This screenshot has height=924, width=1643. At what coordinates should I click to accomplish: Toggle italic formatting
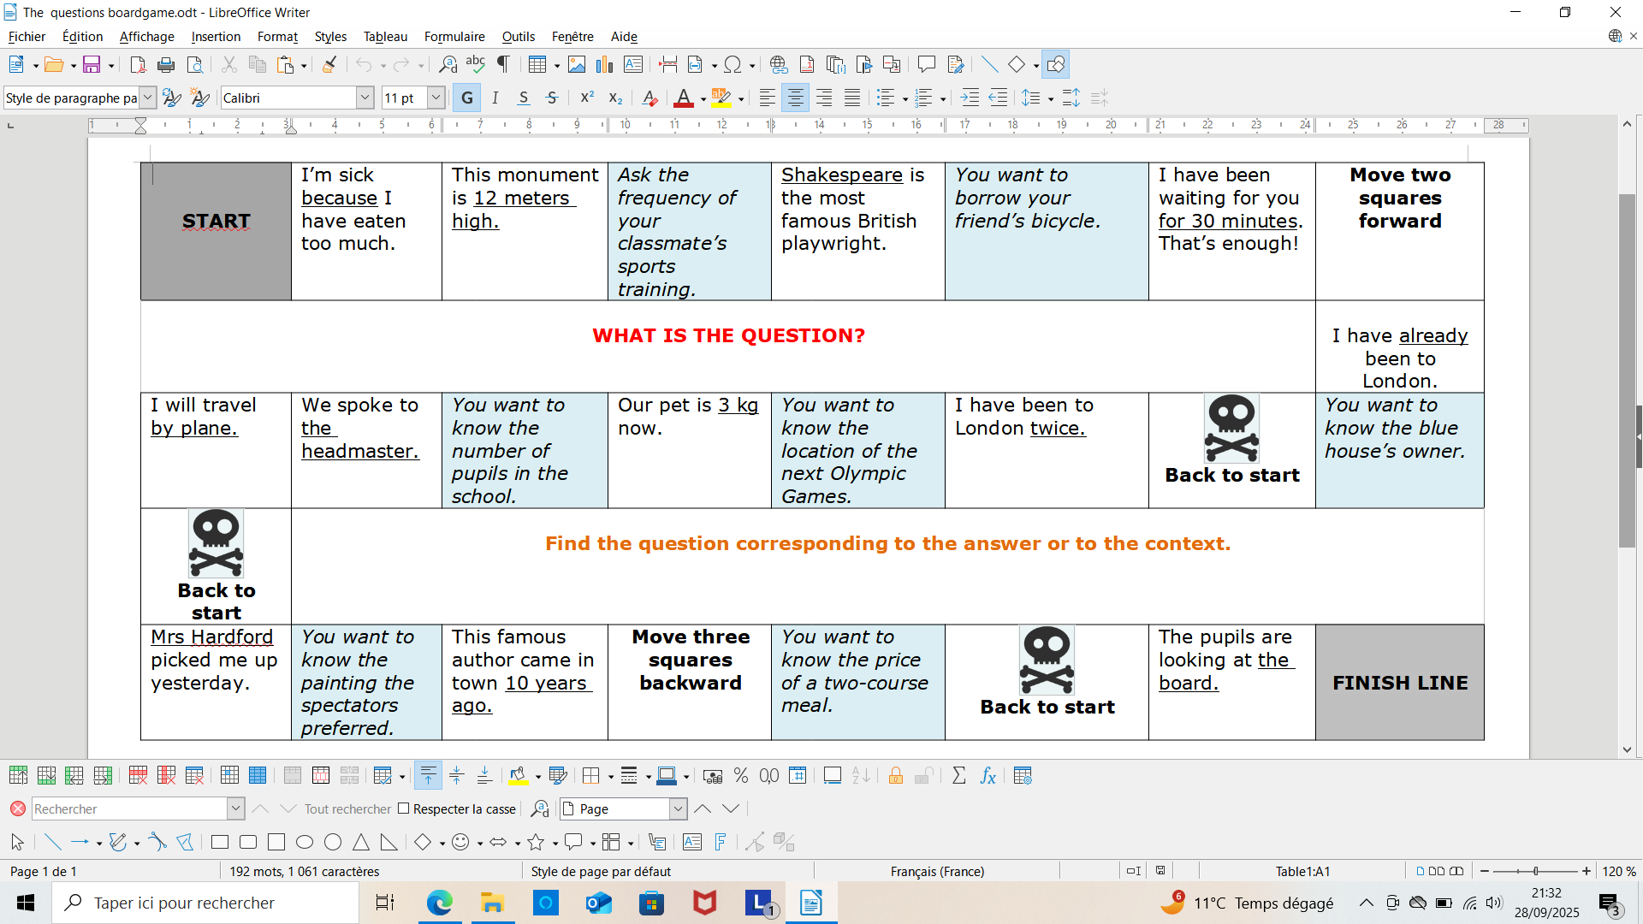click(495, 98)
